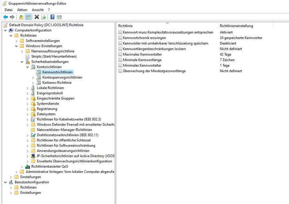Screen dimensions: 289x204
Task: Toggle the Show/Hide console tree icon
Action: coord(28,17)
